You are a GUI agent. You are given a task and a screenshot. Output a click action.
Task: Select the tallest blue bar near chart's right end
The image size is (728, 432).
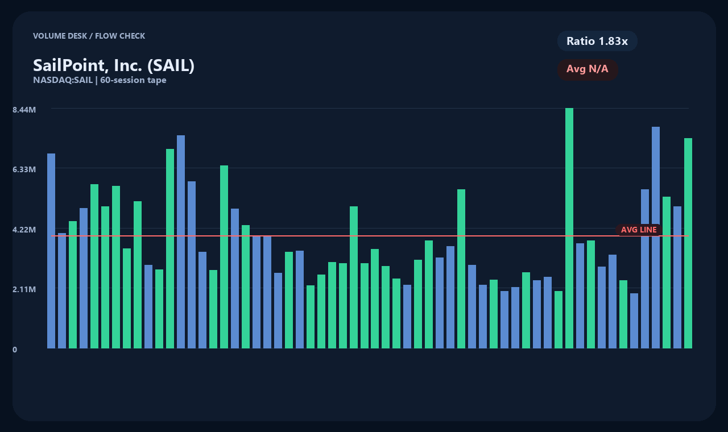(x=656, y=238)
